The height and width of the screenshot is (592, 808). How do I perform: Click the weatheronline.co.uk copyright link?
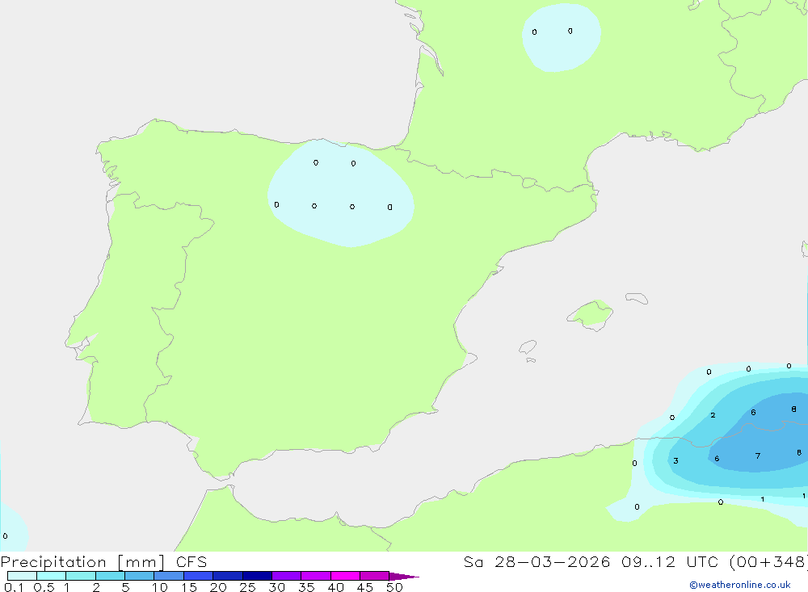(x=740, y=585)
